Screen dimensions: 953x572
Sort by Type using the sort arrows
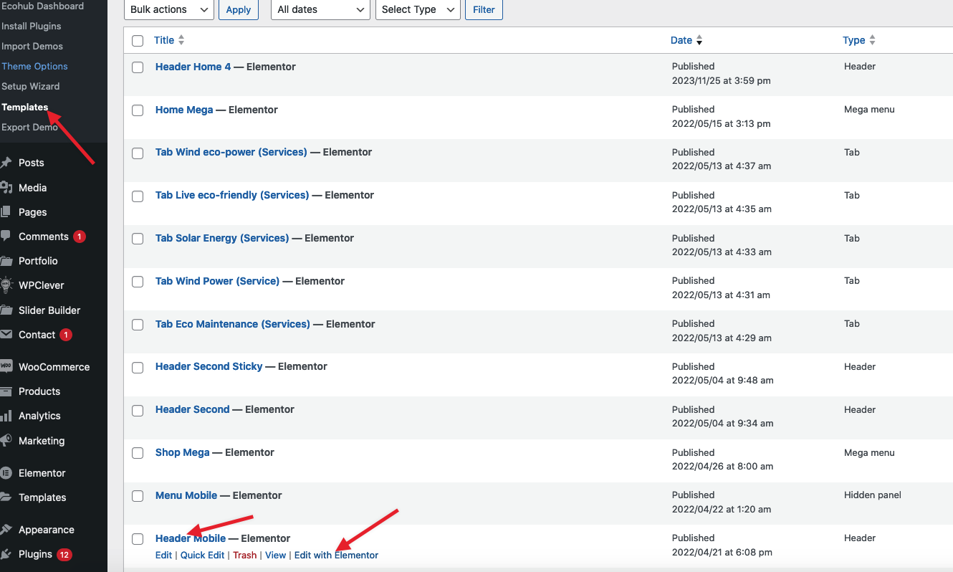pos(872,40)
